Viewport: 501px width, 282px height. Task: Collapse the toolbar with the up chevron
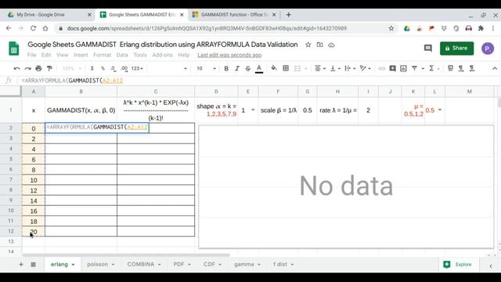pyautogui.click(x=494, y=68)
